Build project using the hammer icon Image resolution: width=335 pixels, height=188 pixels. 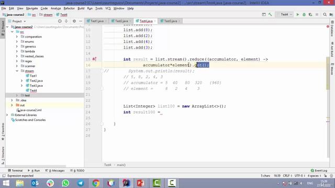pos(270,15)
